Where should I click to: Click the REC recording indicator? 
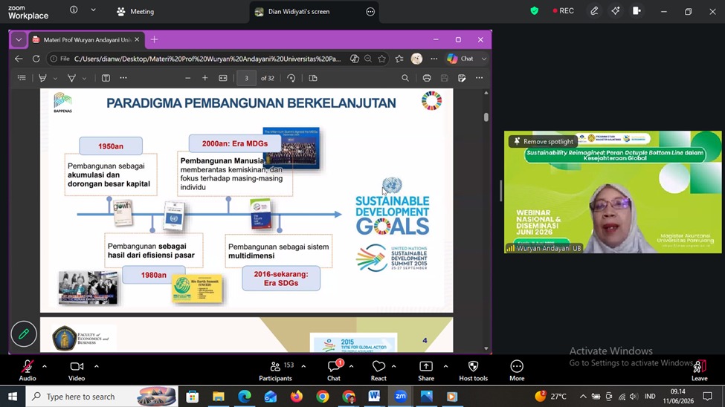tap(563, 11)
